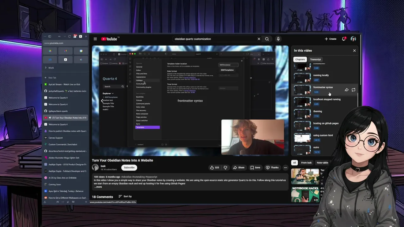Switch to igdiaysu/learn-quartz tab
Viewport: 404px width, 227px height.
pos(65,111)
